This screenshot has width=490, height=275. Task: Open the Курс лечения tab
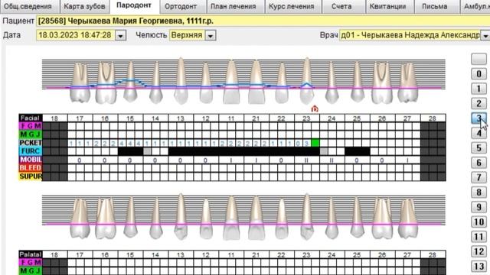coord(291,6)
